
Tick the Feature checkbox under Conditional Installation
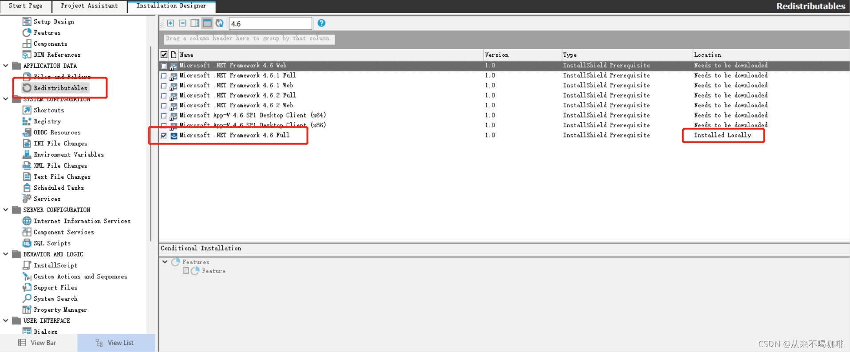pyautogui.click(x=186, y=271)
